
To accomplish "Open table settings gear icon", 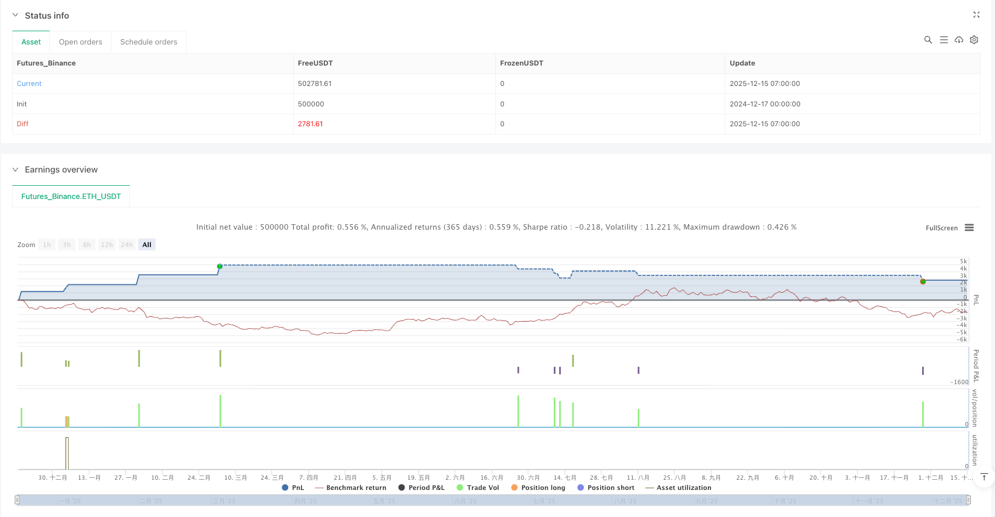I will [x=974, y=40].
